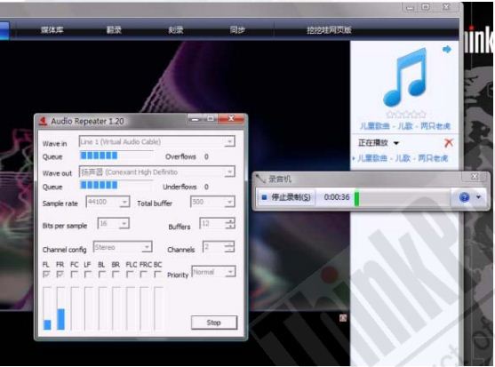Toggle the BC channel checkbox

click(x=157, y=275)
